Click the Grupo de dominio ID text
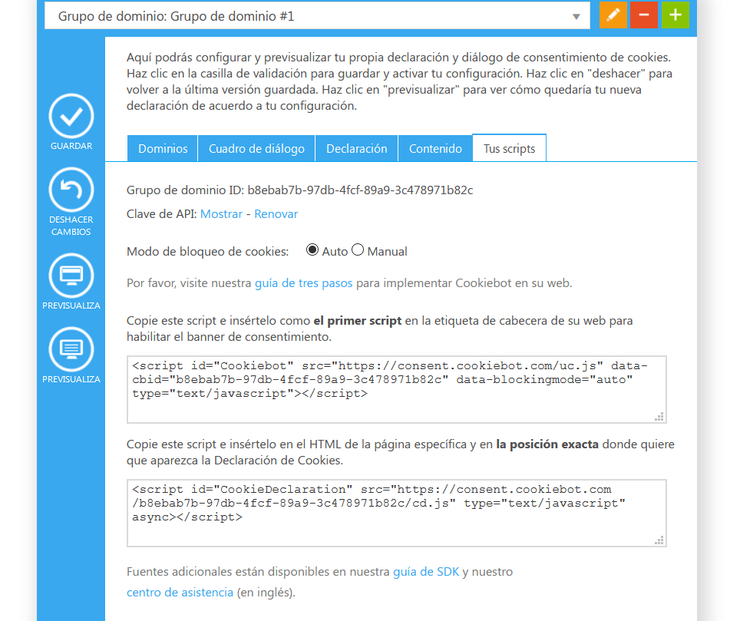This screenshot has height=621, width=730. point(300,190)
